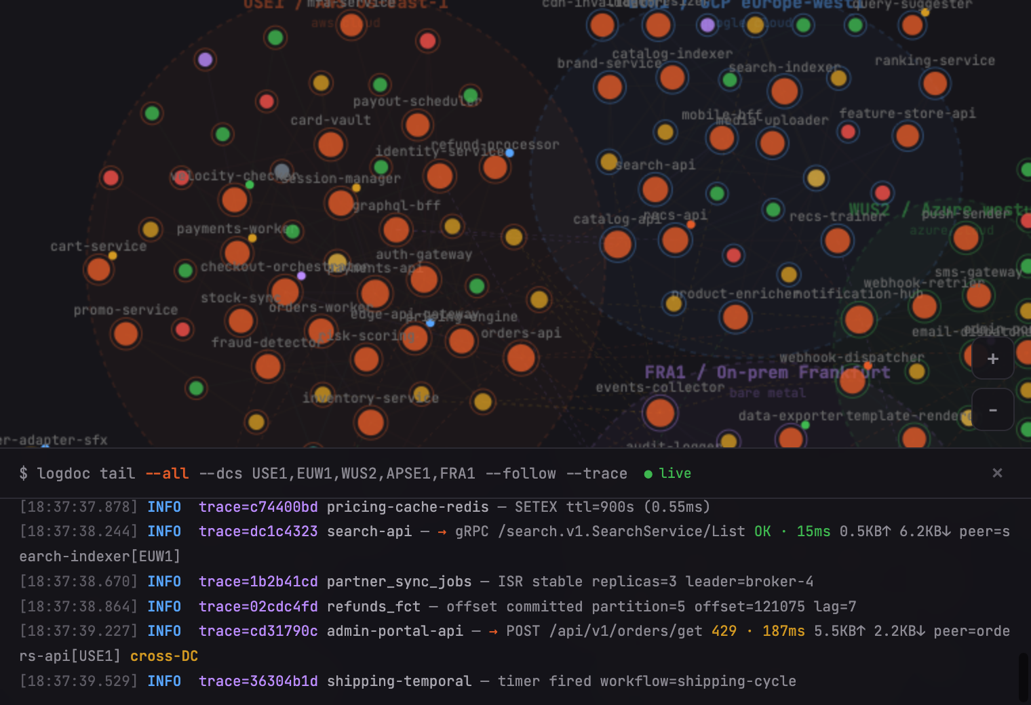Select the search-api node
Viewport: 1031px width, 705px height.
pyautogui.click(x=655, y=189)
